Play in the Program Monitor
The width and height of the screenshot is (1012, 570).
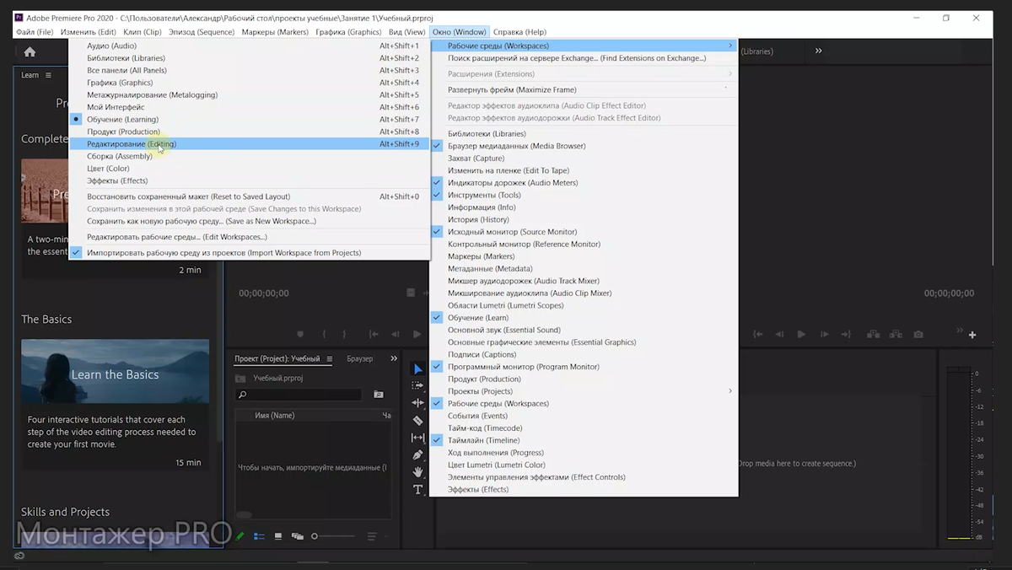(801, 335)
